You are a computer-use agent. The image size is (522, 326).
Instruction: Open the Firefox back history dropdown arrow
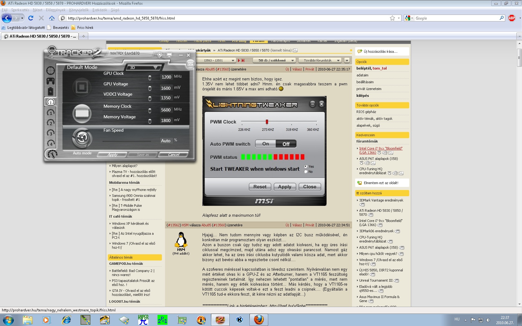[22, 18]
